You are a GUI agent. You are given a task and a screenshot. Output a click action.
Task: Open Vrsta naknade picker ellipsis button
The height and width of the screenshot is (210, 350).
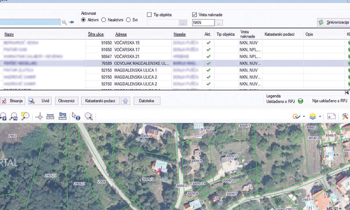click(219, 23)
